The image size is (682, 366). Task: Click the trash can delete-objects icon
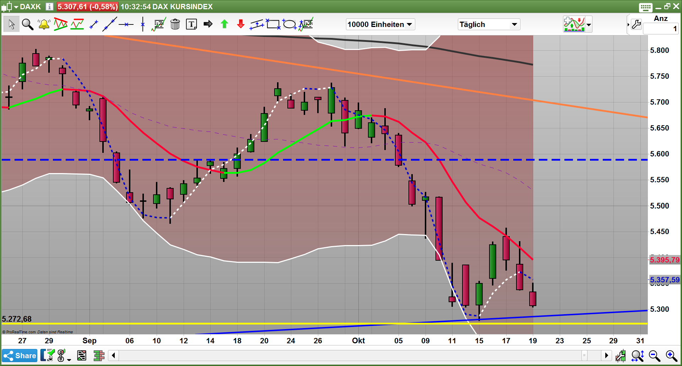click(175, 24)
